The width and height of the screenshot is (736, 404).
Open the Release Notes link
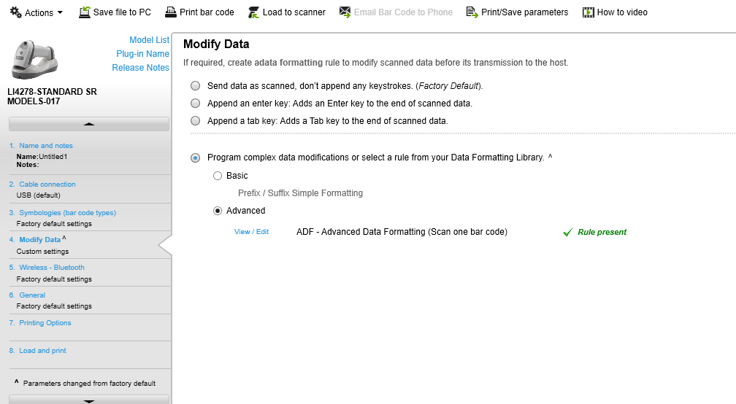point(140,68)
